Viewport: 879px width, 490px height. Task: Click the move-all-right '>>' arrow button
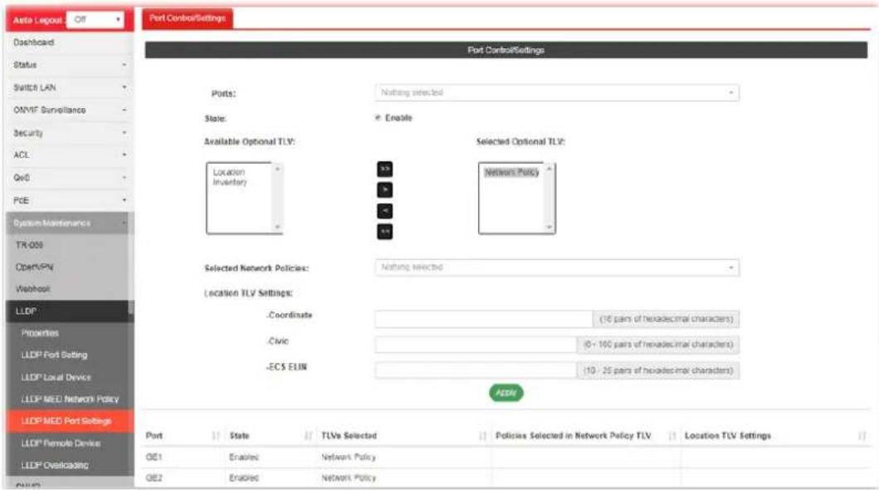click(384, 169)
